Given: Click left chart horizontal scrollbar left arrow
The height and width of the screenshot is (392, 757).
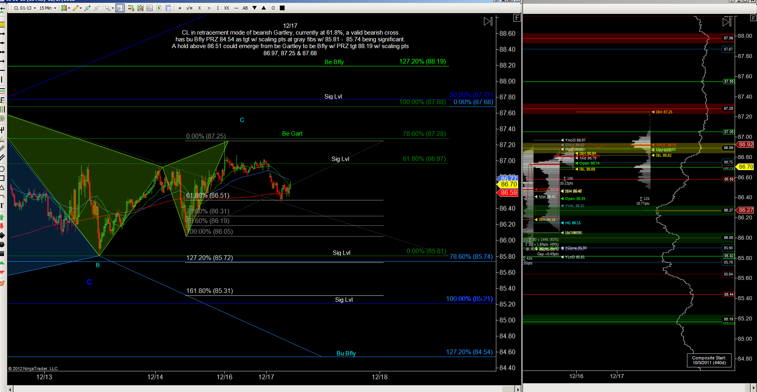Looking at the screenshot, I should pyautogui.click(x=10, y=388).
